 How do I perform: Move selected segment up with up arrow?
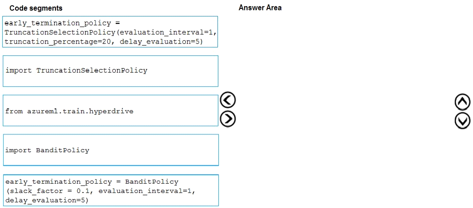[x=463, y=102]
